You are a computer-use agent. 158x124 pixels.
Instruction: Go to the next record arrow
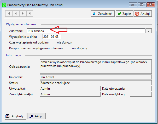pyautogui.click(x=23, y=14)
